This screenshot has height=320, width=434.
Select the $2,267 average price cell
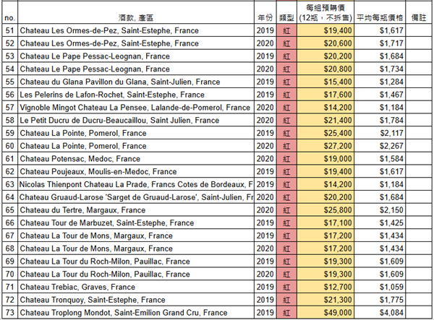pyautogui.click(x=380, y=146)
